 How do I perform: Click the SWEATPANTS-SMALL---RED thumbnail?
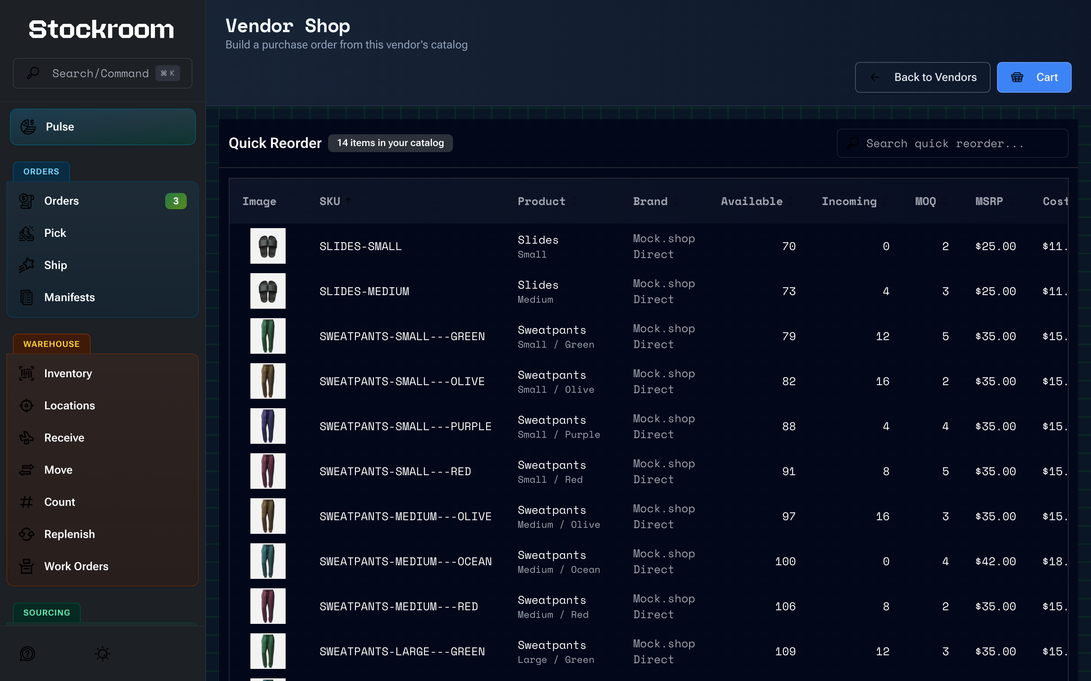point(268,471)
